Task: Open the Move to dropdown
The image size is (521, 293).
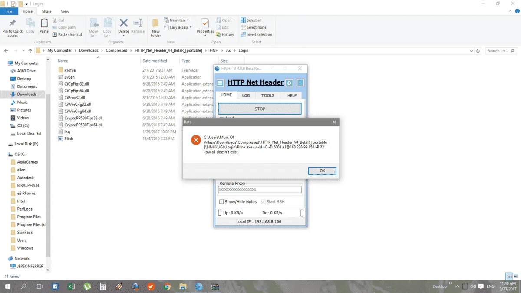Action: click(x=93, y=28)
